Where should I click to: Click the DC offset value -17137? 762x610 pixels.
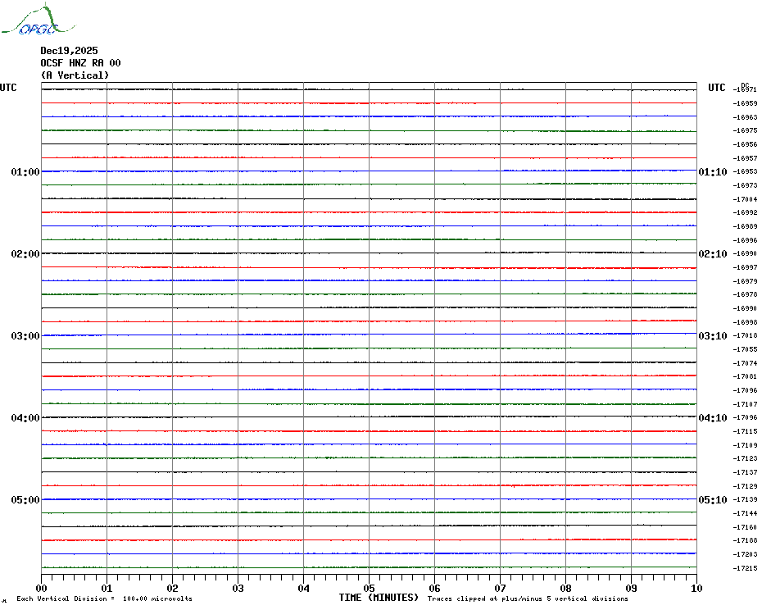coord(745,472)
